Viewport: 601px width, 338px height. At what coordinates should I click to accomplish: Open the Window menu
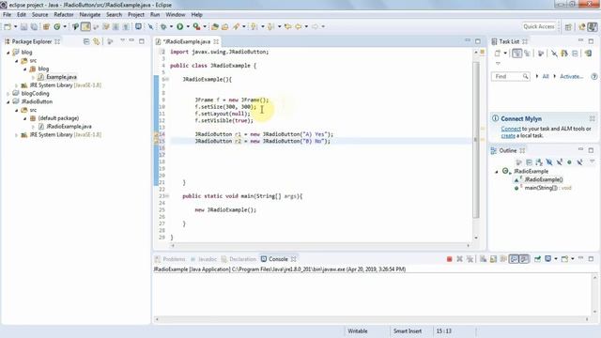(176, 15)
